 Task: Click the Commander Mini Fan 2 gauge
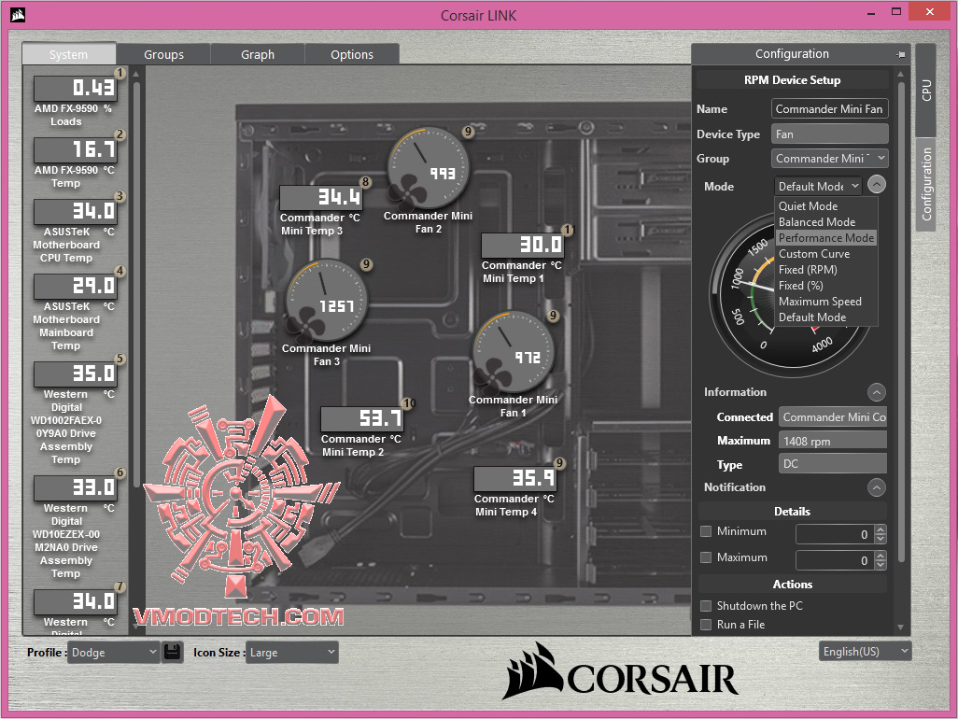tap(429, 168)
